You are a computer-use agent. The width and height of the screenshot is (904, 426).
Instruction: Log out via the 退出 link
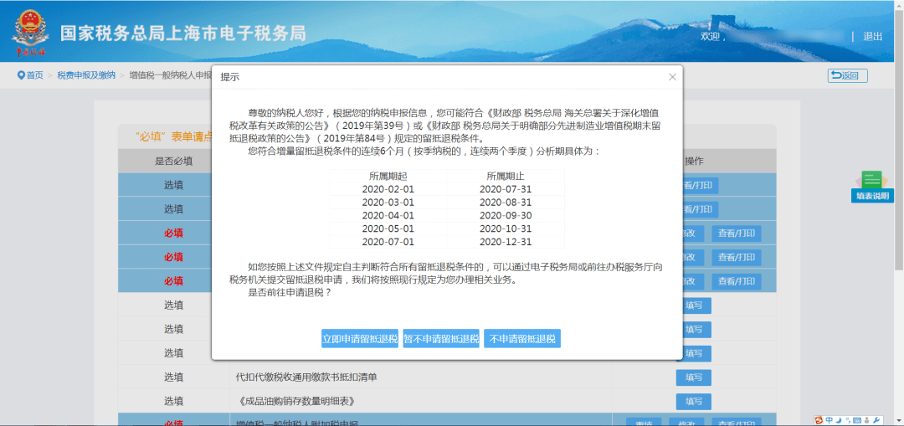pyautogui.click(x=872, y=36)
